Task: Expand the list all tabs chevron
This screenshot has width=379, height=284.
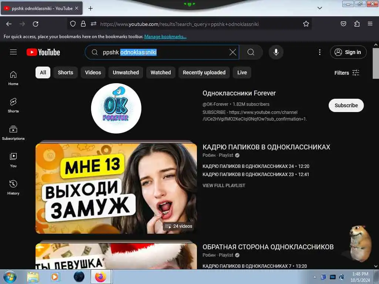Action: [319, 8]
